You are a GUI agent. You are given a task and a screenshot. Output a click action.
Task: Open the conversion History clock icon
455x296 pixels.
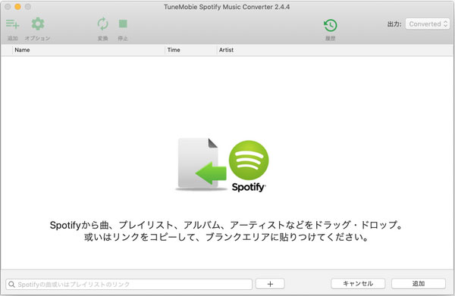pos(331,26)
